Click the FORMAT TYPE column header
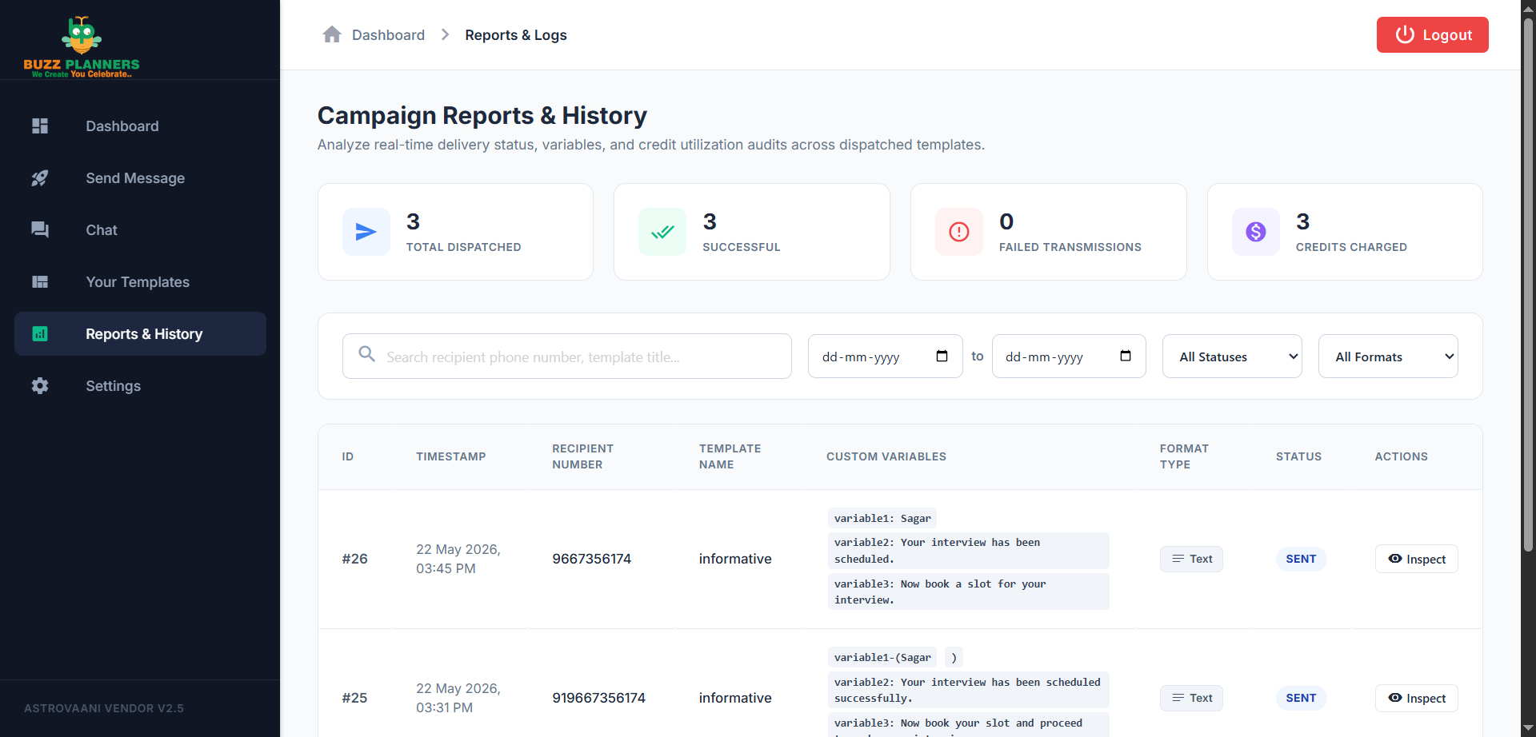 [1184, 456]
